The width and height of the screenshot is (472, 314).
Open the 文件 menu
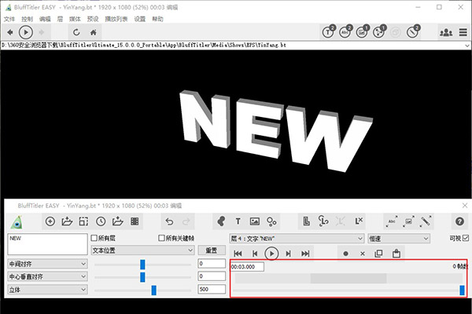[x=9, y=17]
